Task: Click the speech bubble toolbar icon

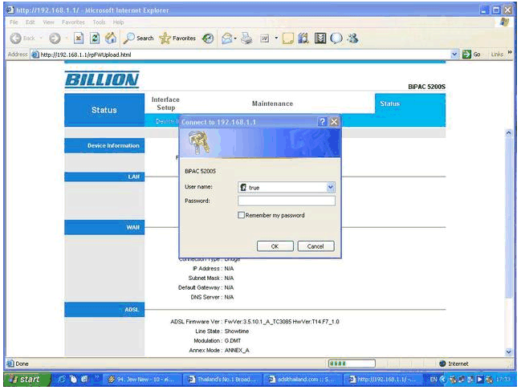Action: pos(336,39)
